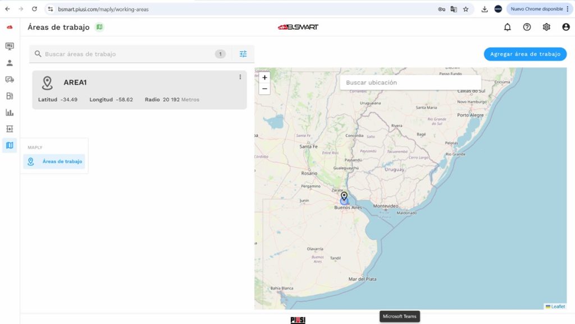Zoom out on the map

264,89
